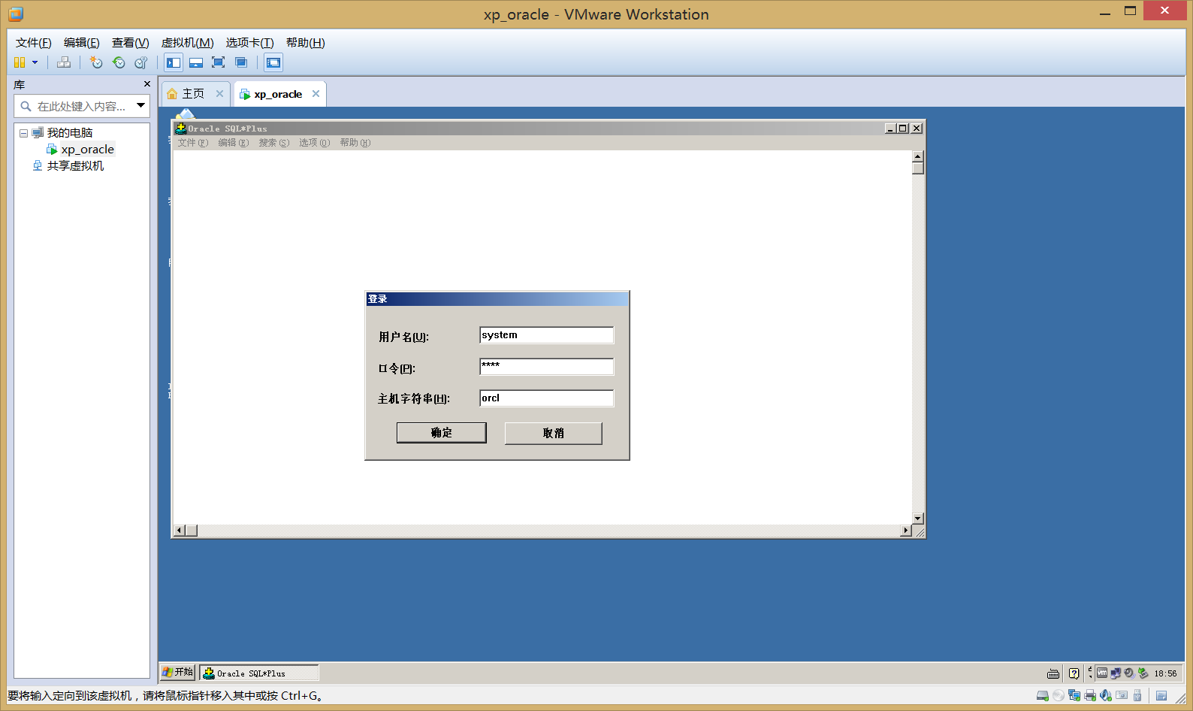Click the camera device status icon

pyautogui.click(x=1122, y=695)
